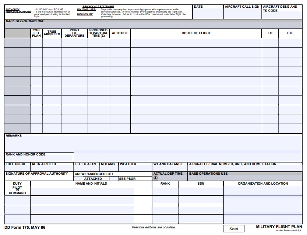Viewport: 307px width, 235px height.
Task: Click the ETE TO ALTN field
Action: tap(87, 168)
